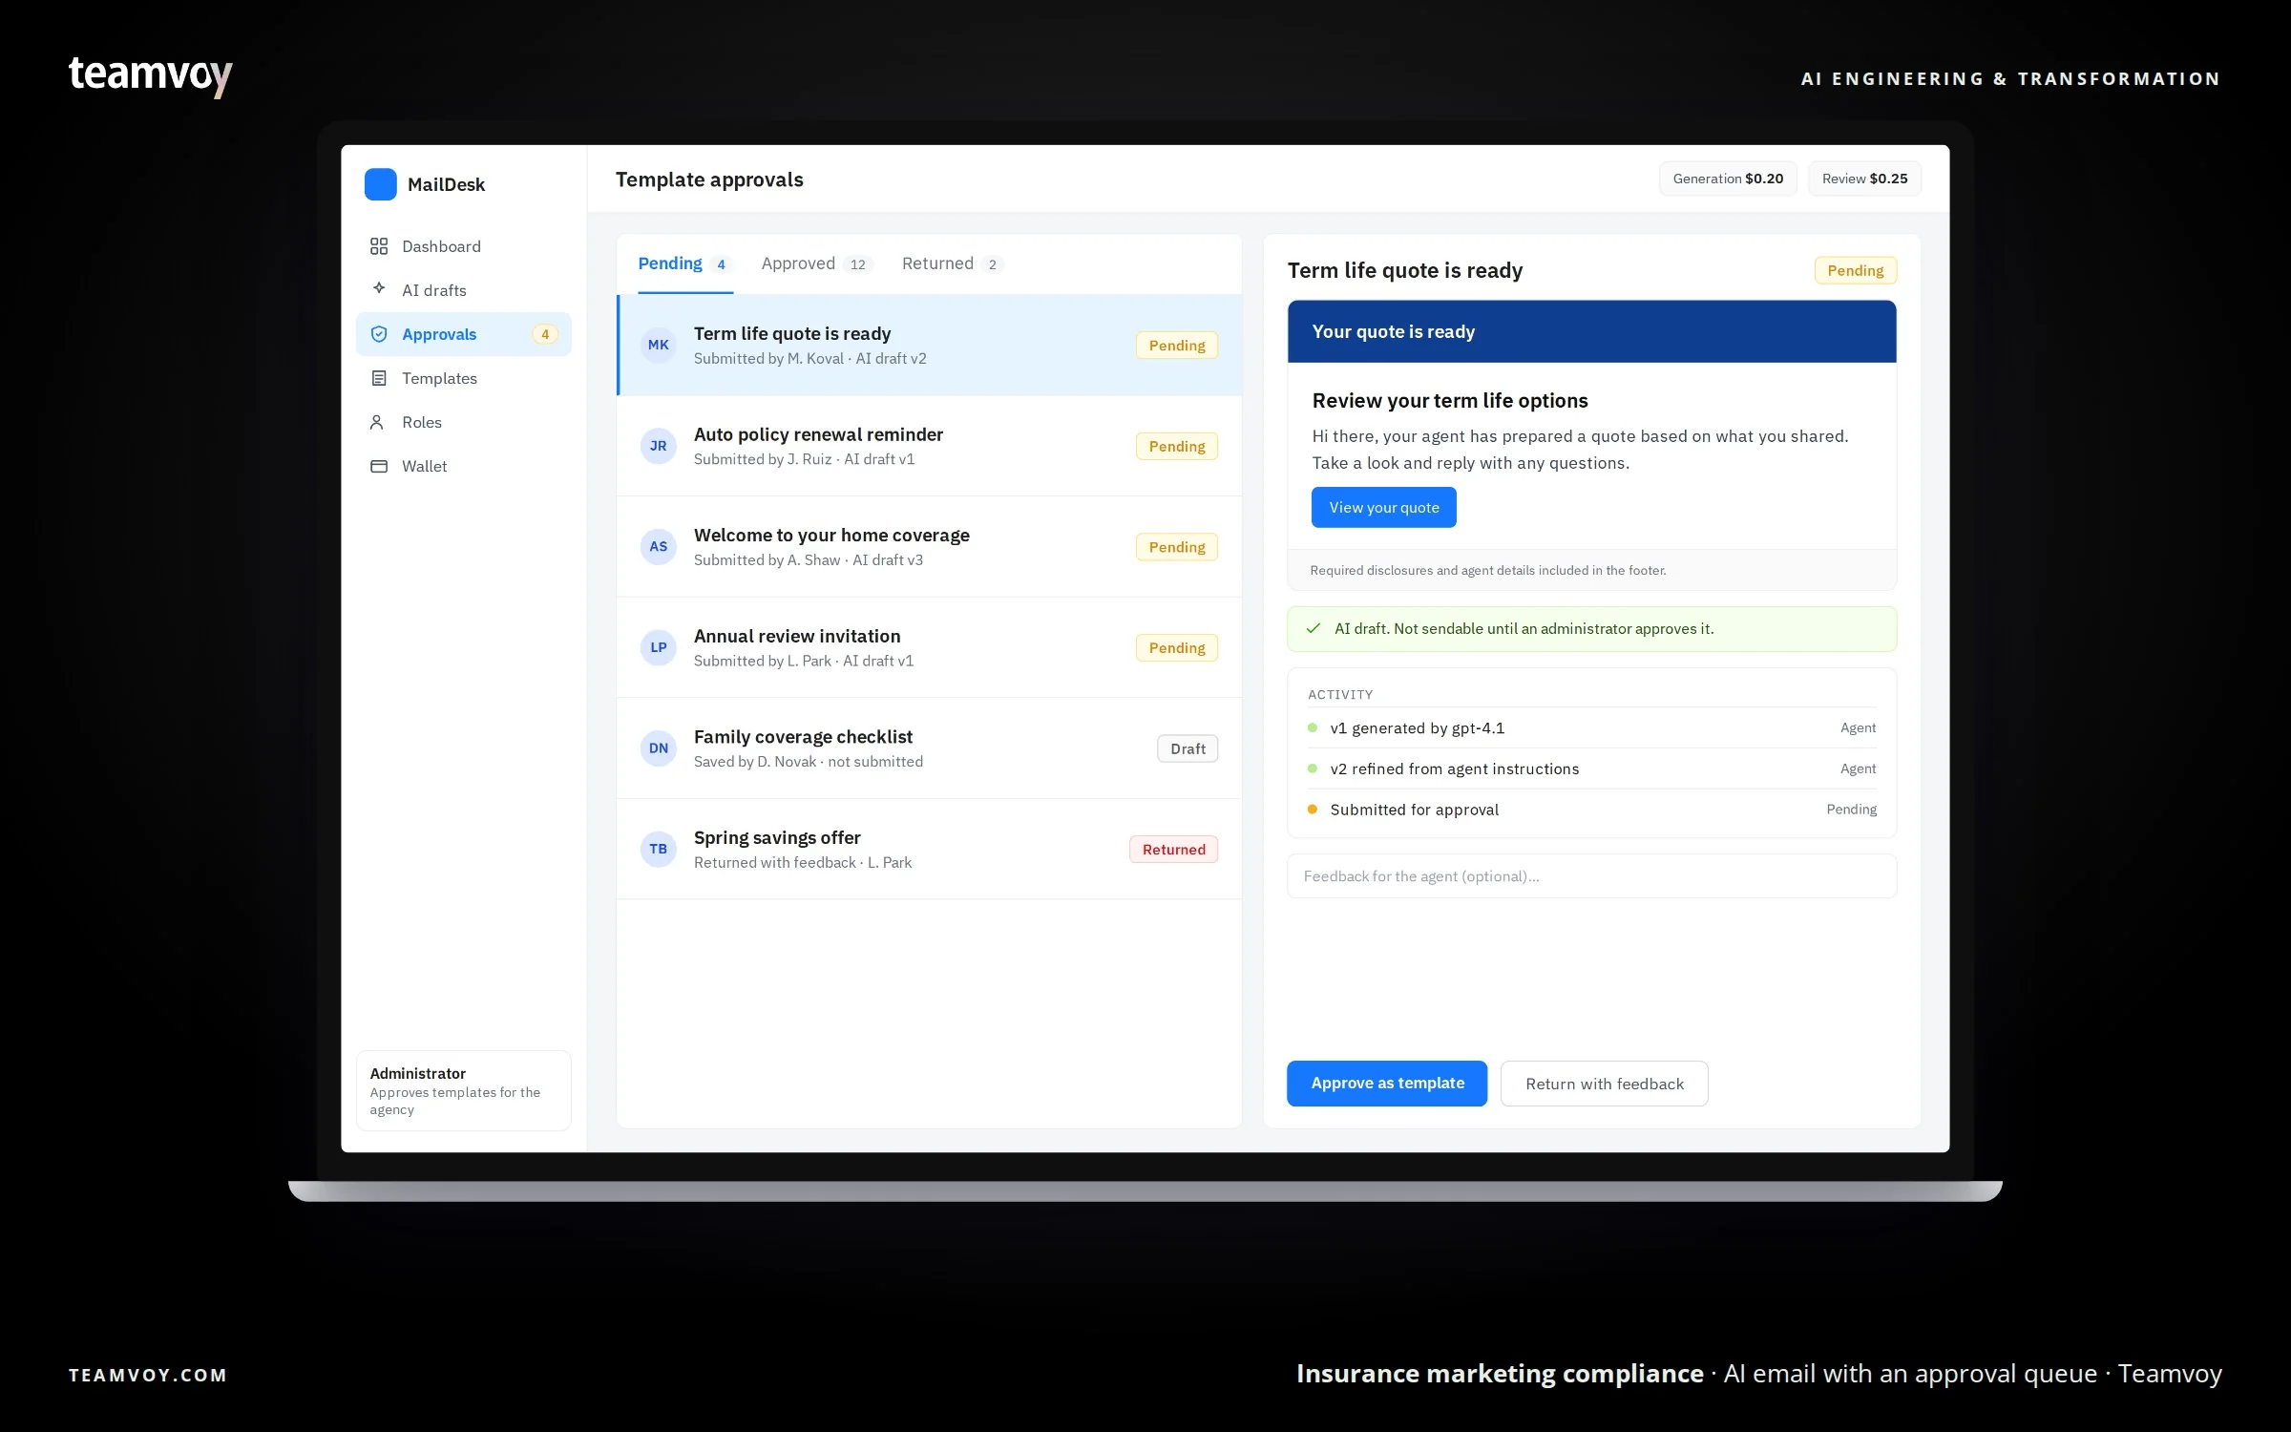The height and width of the screenshot is (1432, 2291).
Task: Click the View your quote button
Action: [1383, 507]
